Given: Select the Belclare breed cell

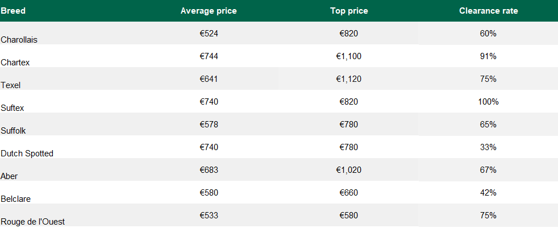Looking at the screenshot, I should (16, 198).
